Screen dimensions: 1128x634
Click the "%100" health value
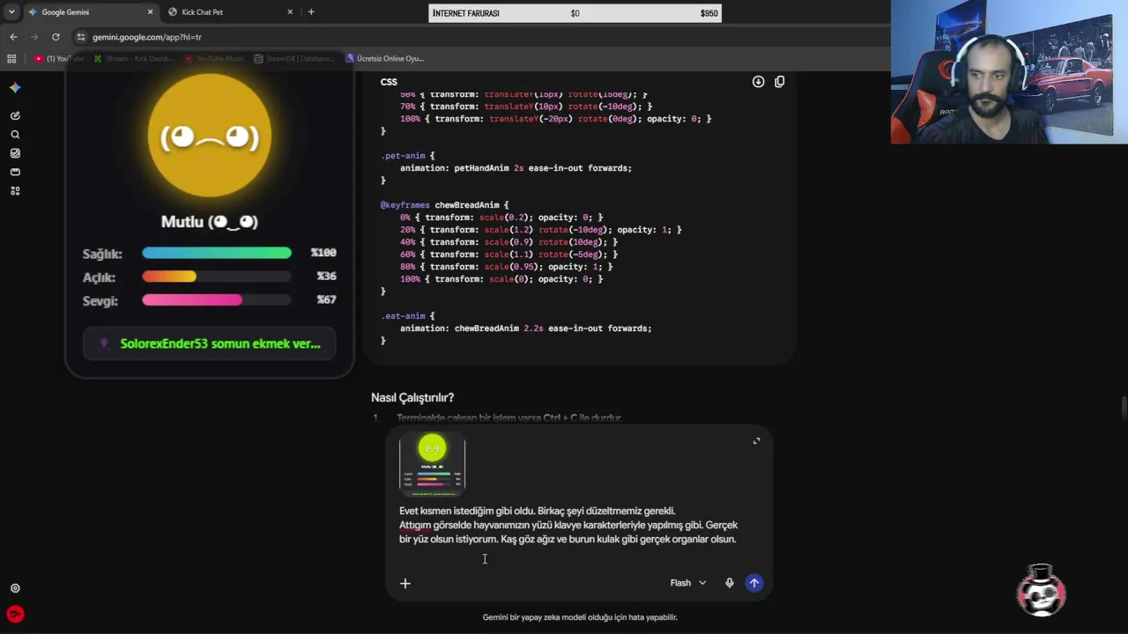click(x=323, y=253)
